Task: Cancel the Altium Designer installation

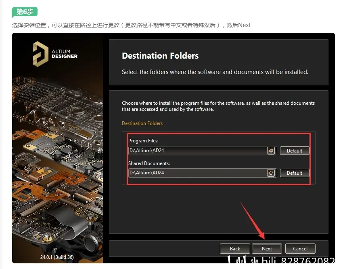Action: point(300,249)
